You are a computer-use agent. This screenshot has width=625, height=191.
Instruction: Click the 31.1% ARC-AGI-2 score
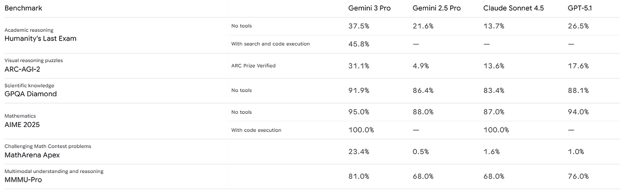358,66
